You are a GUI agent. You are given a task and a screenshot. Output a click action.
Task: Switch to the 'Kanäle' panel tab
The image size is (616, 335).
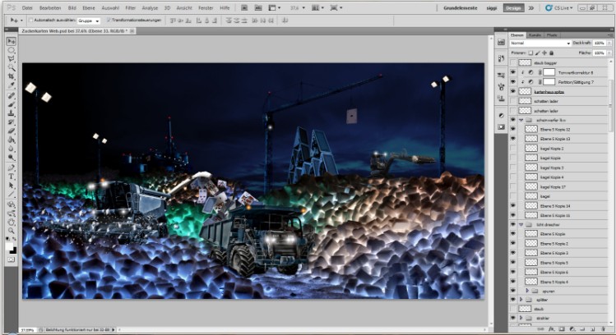tap(535, 34)
